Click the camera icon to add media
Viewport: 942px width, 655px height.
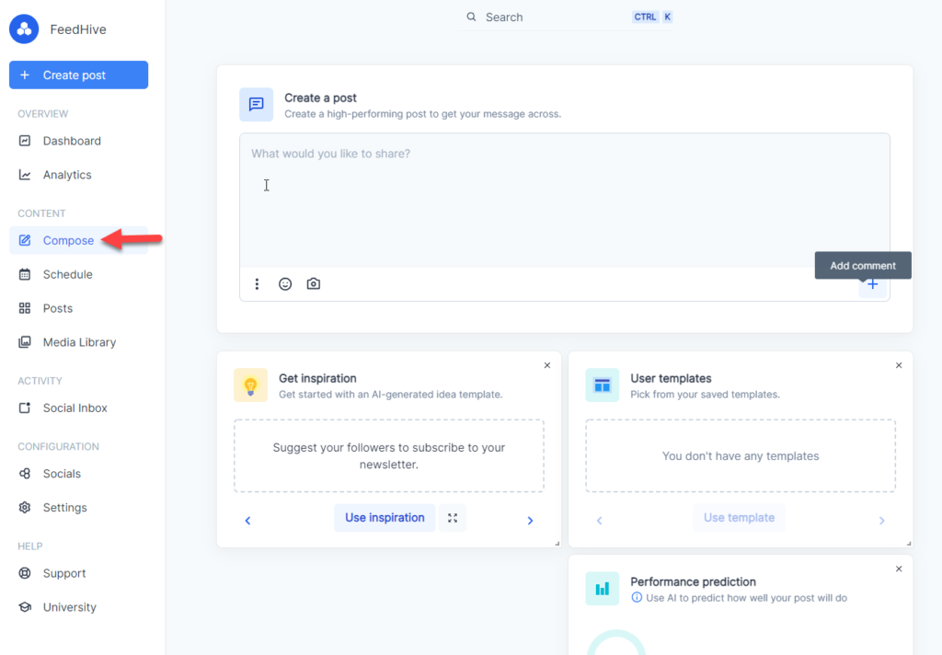click(314, 284)
